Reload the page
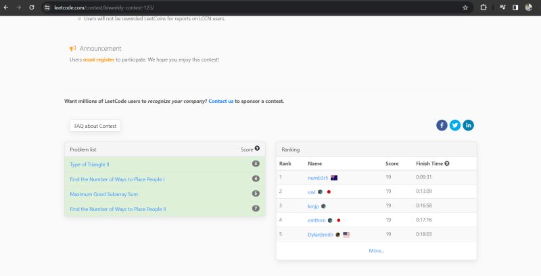 tap(31, 7)
